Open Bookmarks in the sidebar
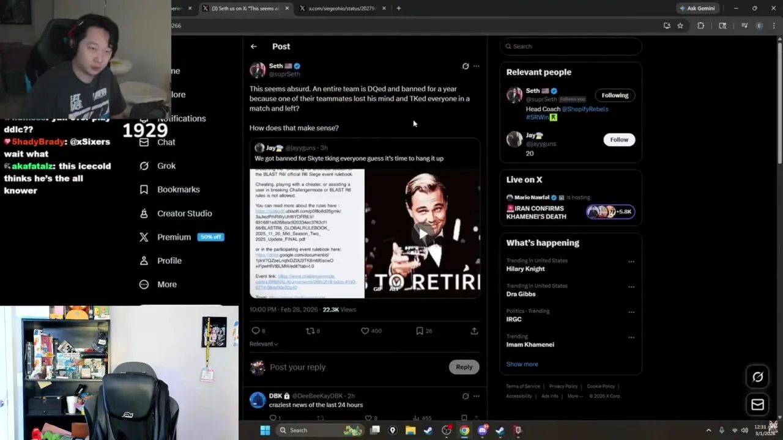Image resolution: width=783 pixels, height=440 pixels. pos(169,189)
